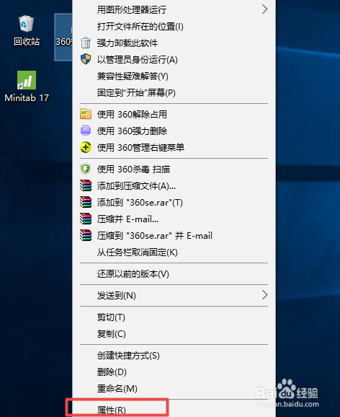Select 使用 360杀毒 扫描
340x417 pixels.
[x=174, y=169]
